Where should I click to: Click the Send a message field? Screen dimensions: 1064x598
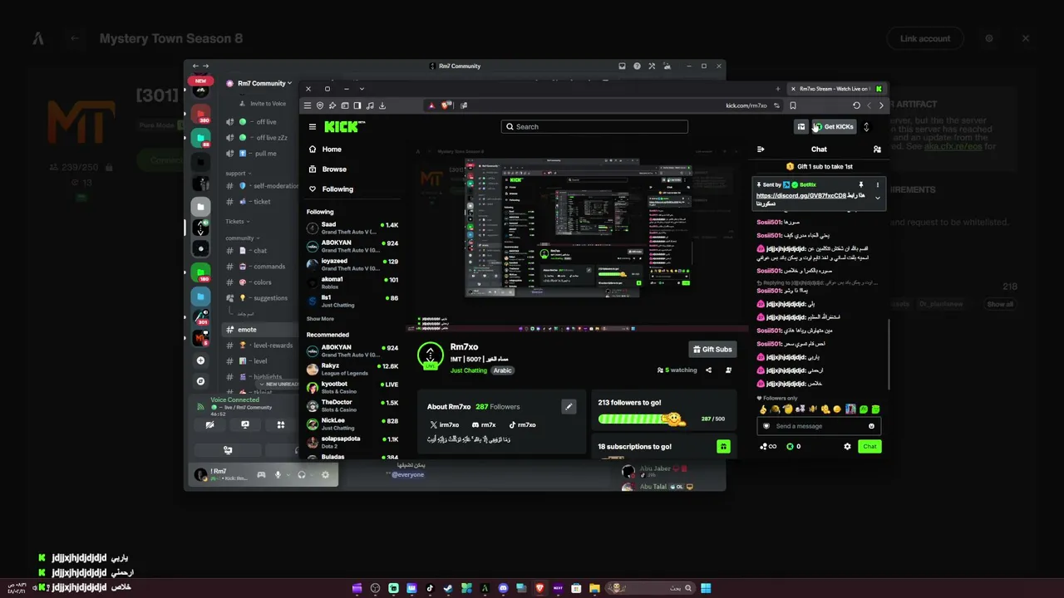click(819, 426)
